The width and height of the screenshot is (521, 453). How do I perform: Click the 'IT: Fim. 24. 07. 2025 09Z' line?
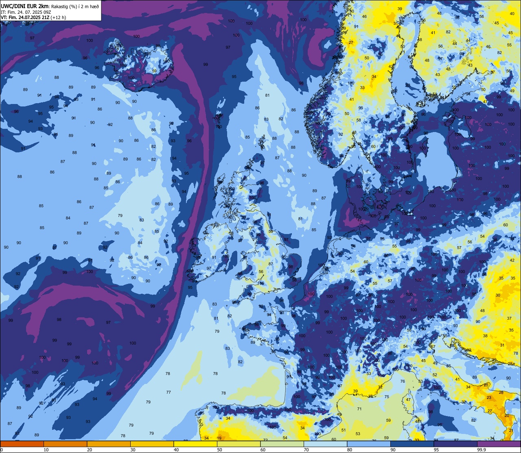26,12
